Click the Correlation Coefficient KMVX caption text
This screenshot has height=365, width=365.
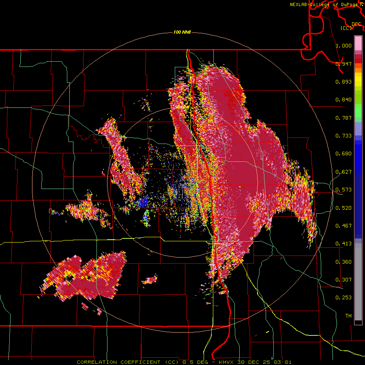pyautogui.click(x=184, y=362)
